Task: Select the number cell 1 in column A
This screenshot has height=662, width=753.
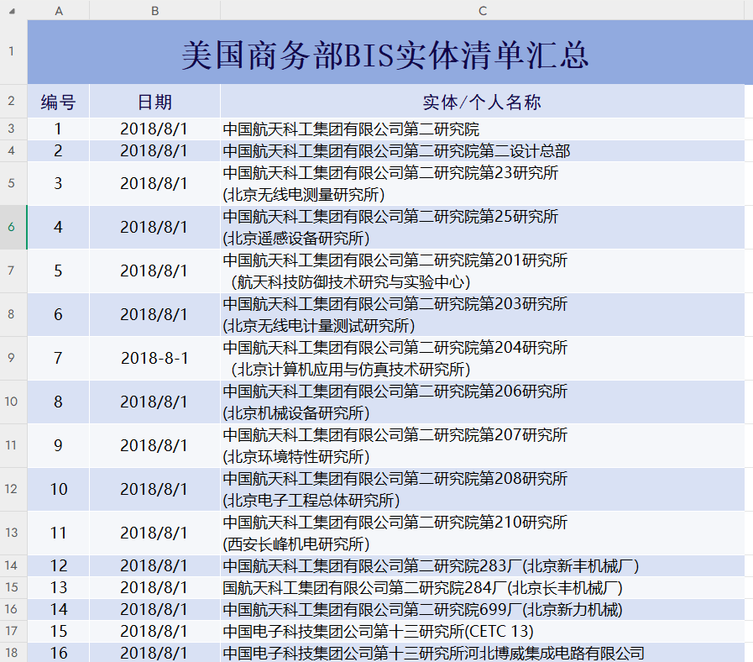Action: (59, 129)
